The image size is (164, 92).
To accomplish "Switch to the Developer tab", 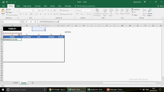I will [68, 6].
